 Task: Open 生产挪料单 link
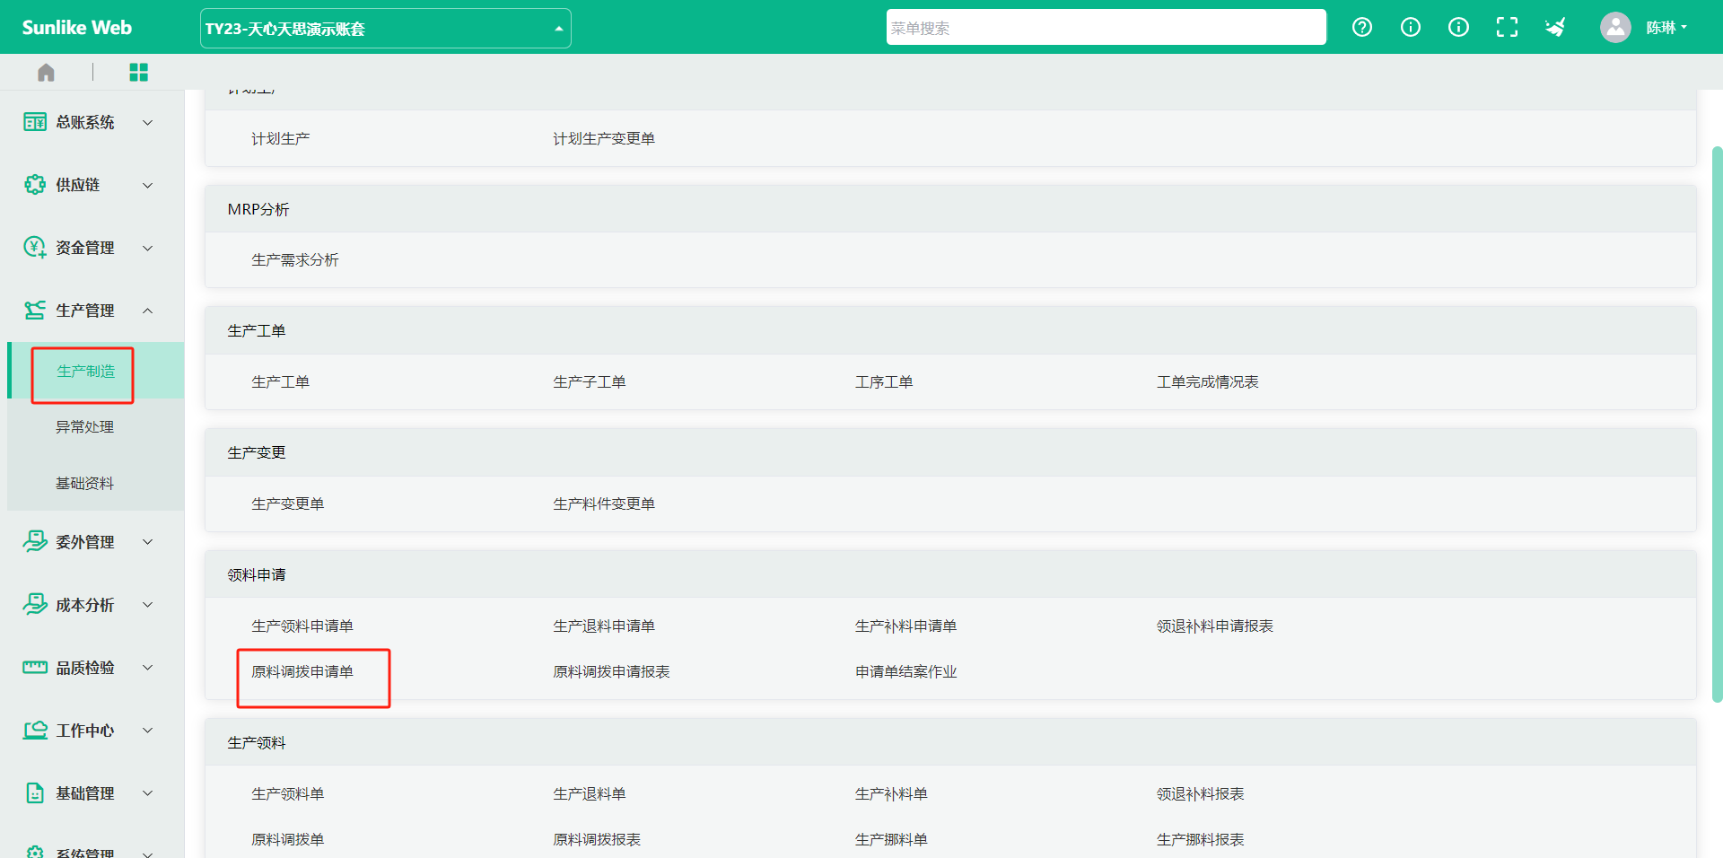891,840
